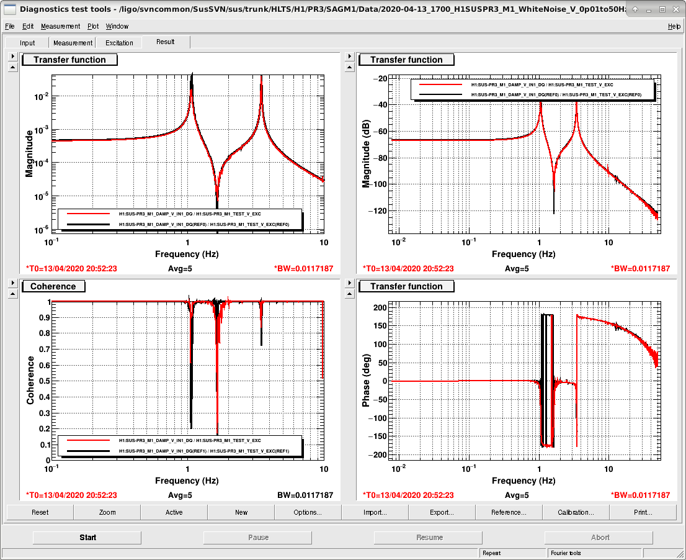This screenshot has width=686, height=560.
Task: Open the Help menu
Action: (x=674, y=26)
